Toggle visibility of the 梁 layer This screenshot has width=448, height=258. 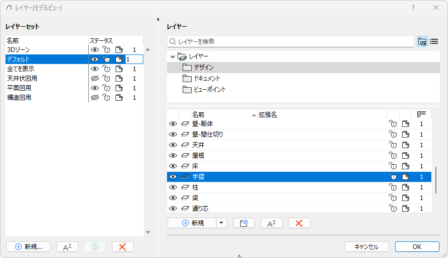coord(173,198)
